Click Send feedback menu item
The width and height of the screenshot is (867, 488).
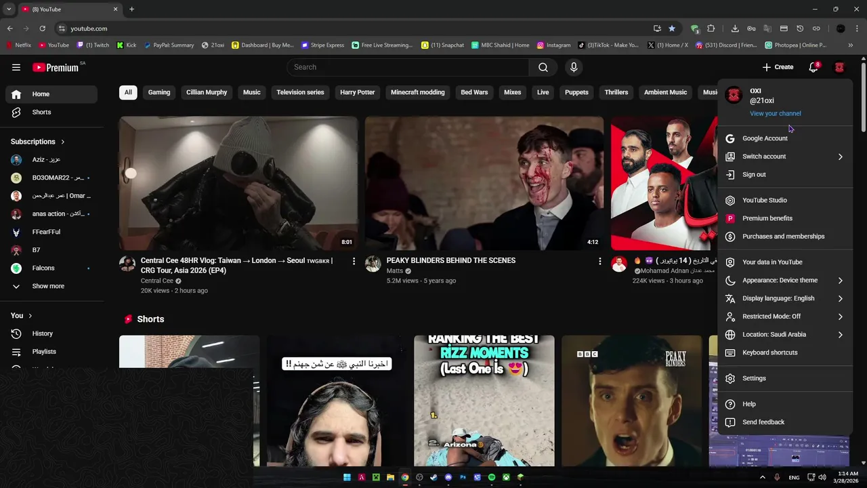784,422
